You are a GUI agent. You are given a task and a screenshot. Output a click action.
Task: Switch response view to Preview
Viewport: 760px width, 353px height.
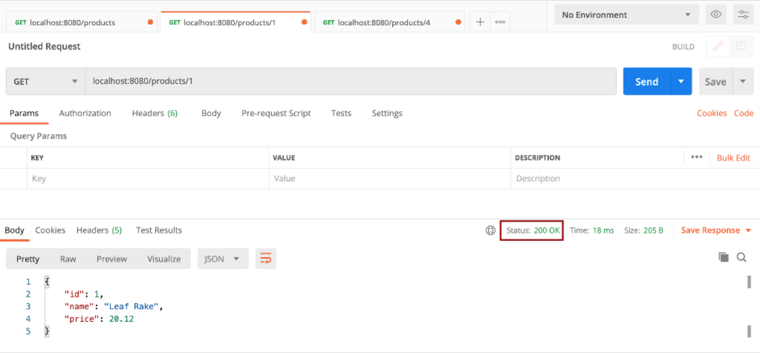click(x=111, y=259)
